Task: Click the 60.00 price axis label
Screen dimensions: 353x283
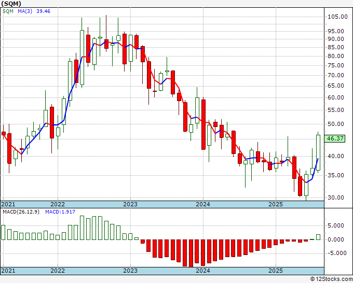Action: pos(336,97)
